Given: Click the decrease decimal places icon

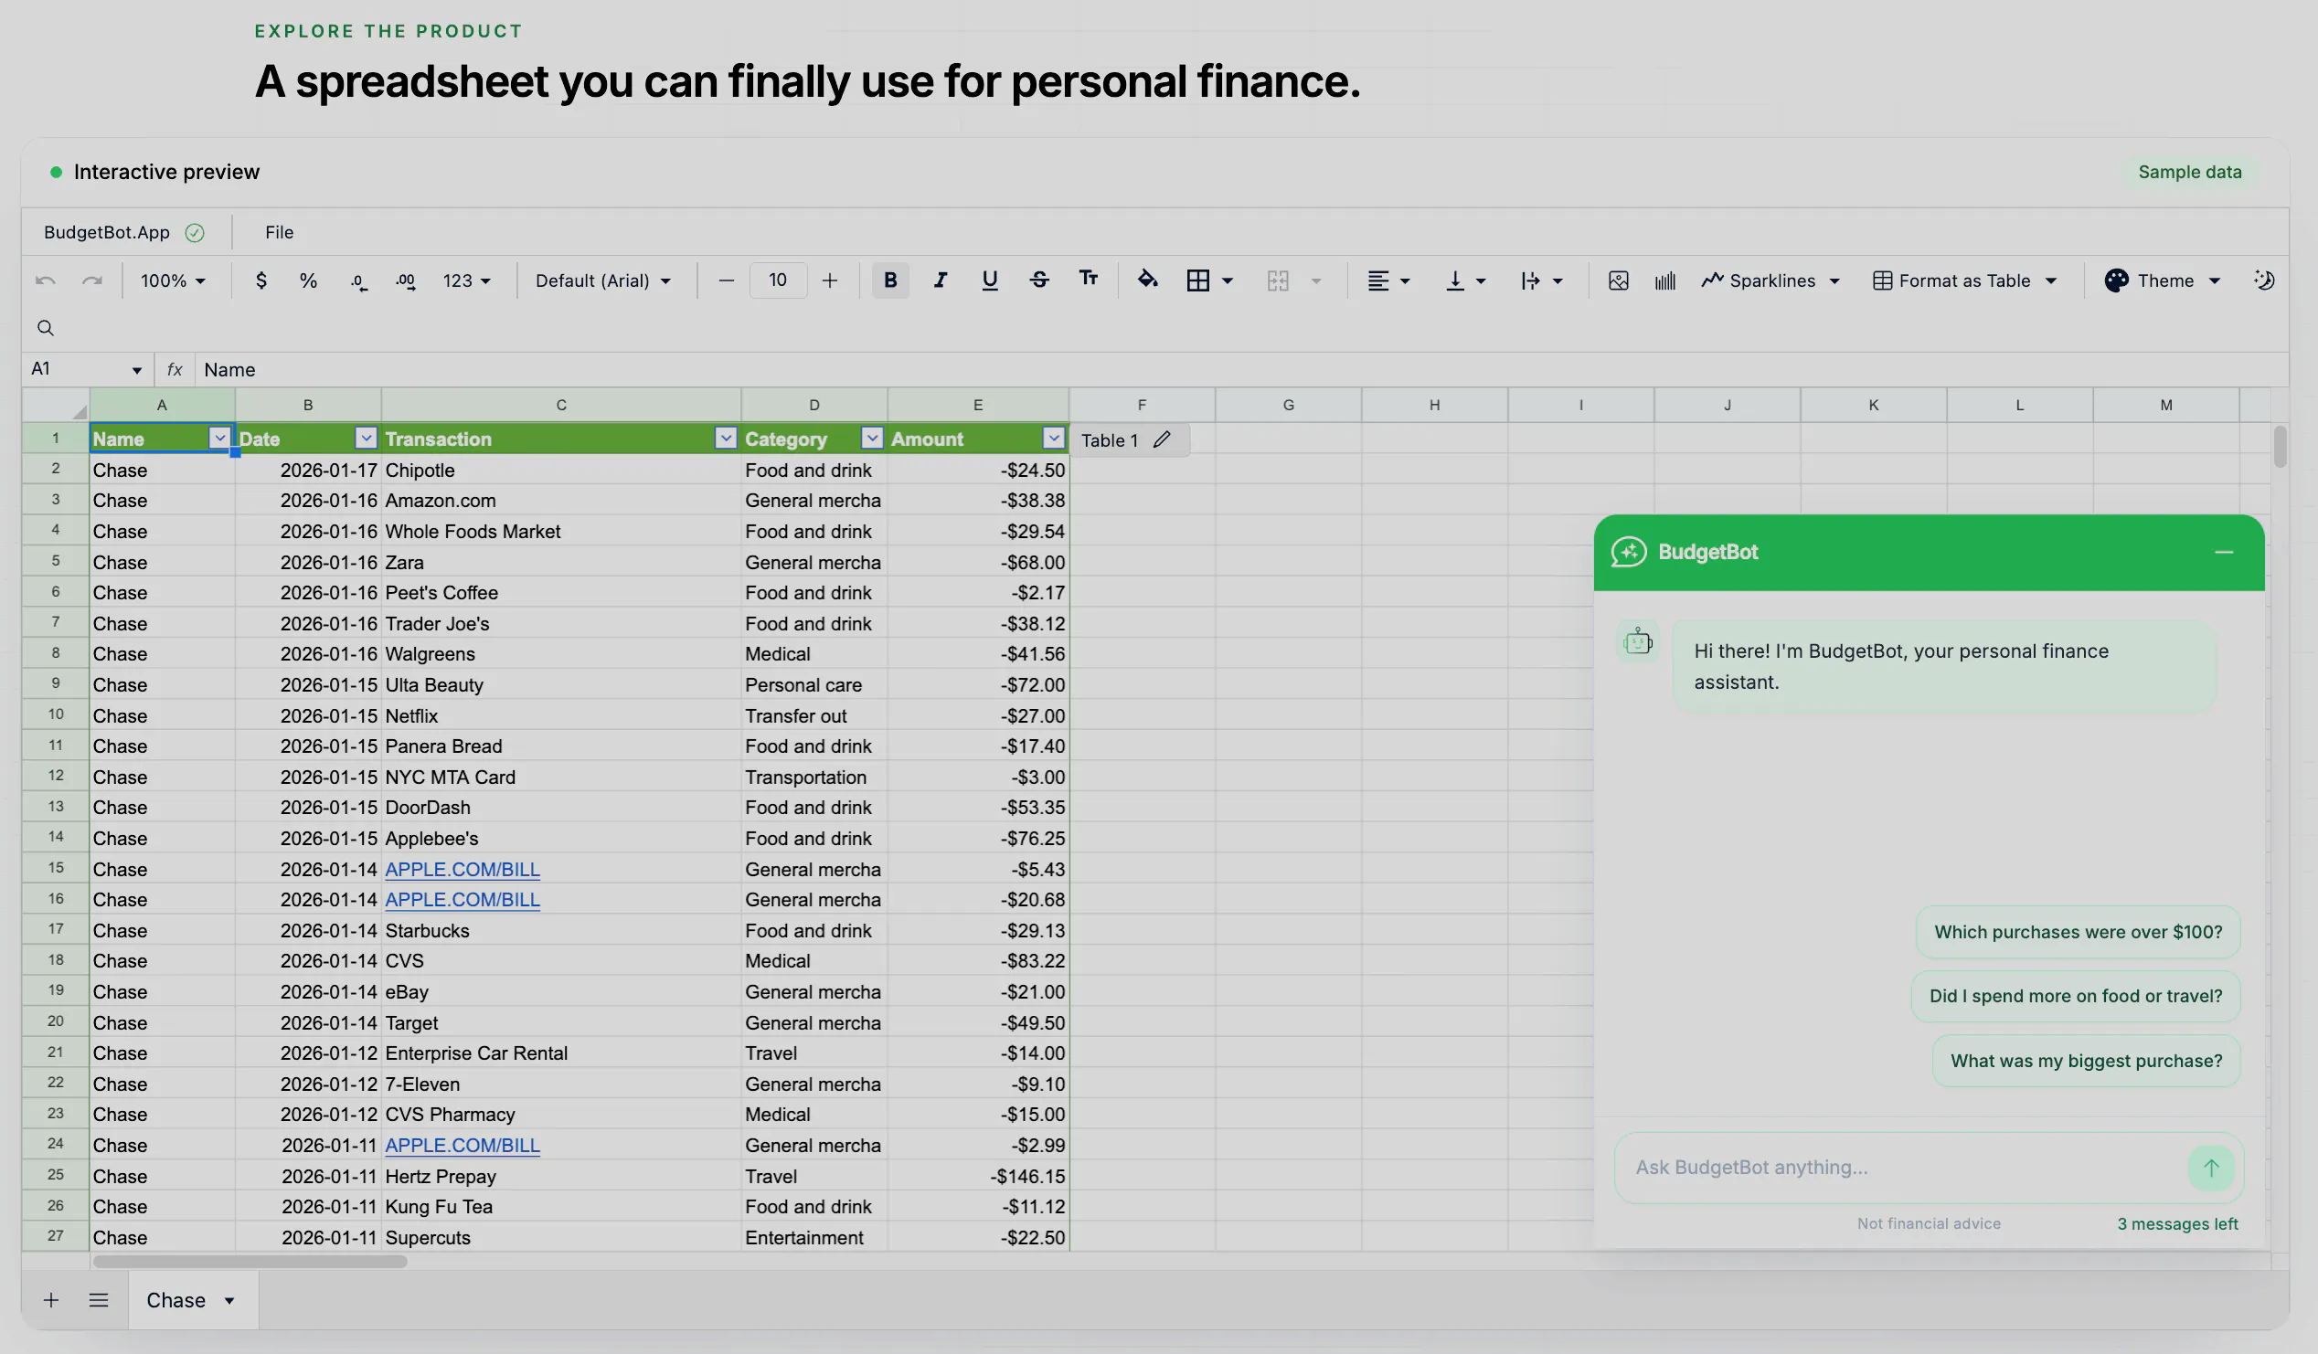Looking at the screenshot, I should (358, 281).
